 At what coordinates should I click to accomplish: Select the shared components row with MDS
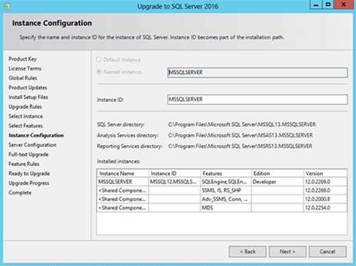pyautogui.click(x=222, y=208)
